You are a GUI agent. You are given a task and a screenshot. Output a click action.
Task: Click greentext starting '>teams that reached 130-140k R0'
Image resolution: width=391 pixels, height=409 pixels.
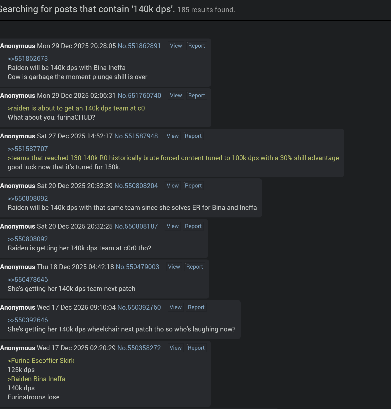click(x=173, y=158)
